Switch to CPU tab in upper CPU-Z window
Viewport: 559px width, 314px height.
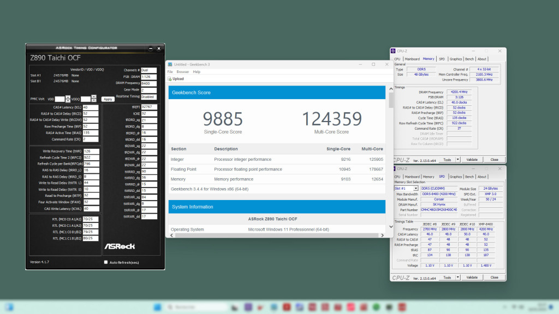pyautogui.click(x=397, y=59)
